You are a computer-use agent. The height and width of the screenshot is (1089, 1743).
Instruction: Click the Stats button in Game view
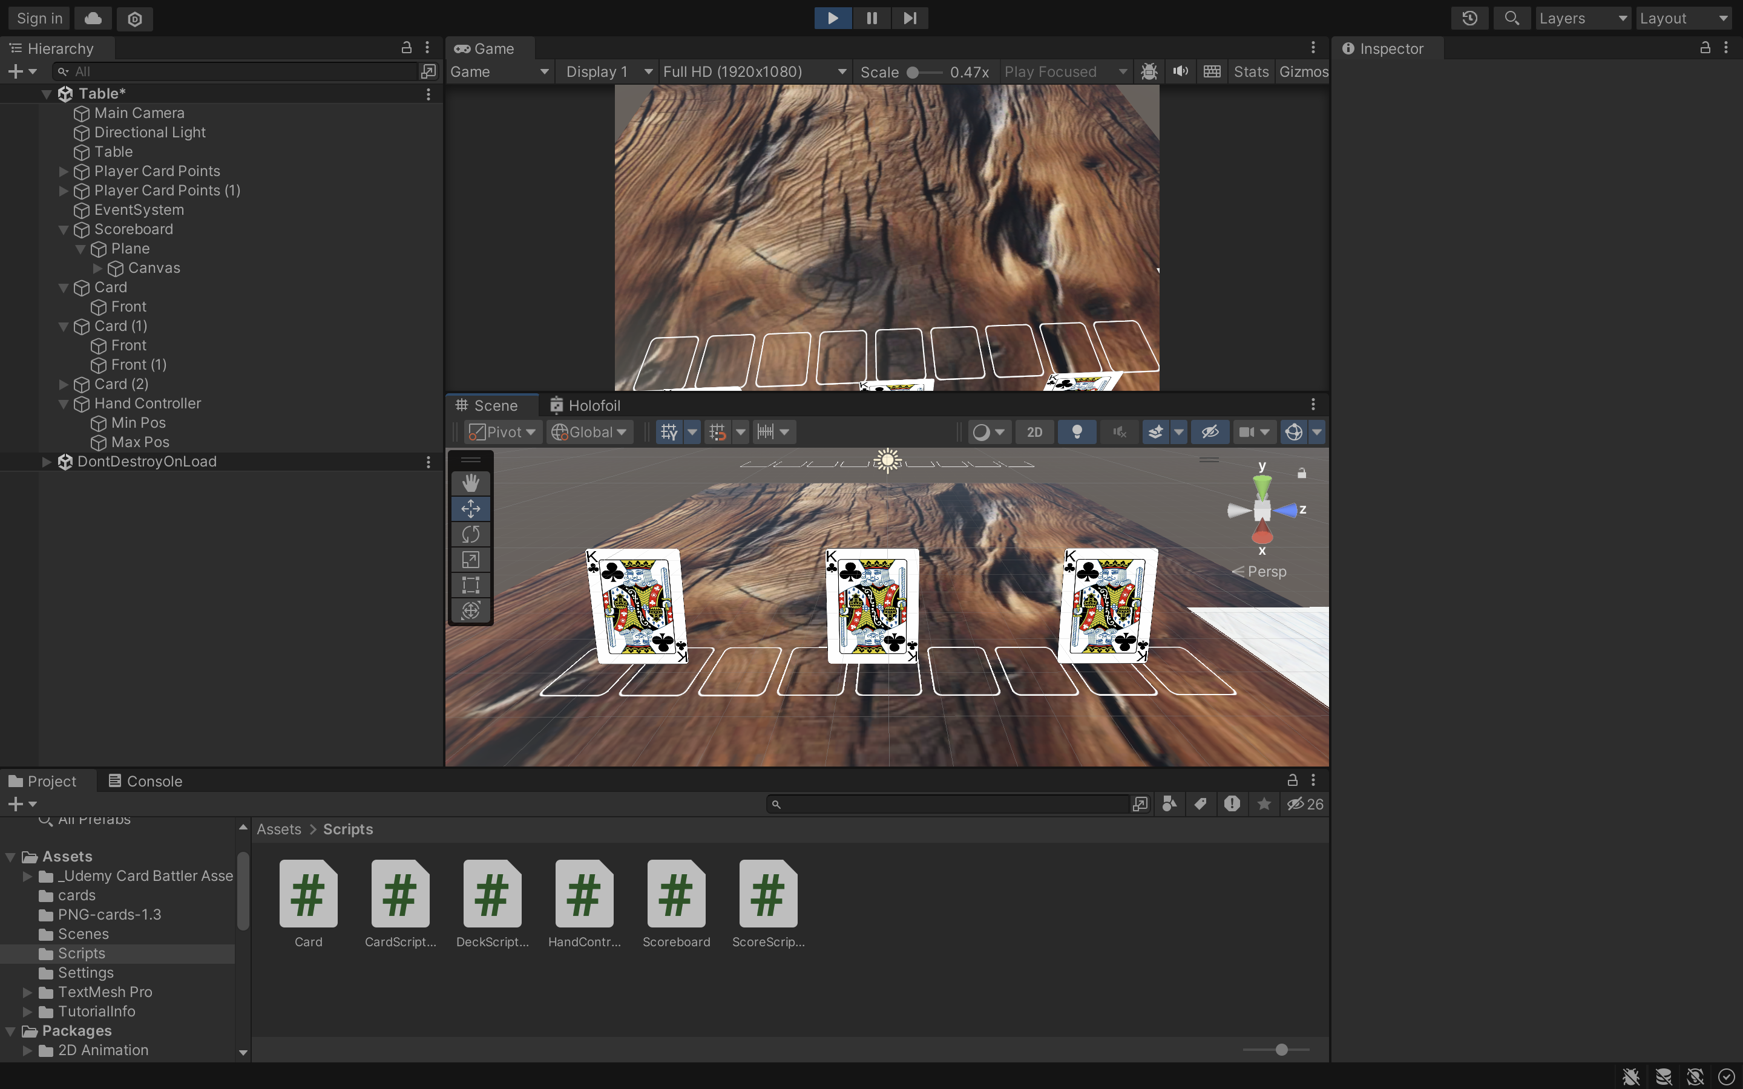click(x=1250, y=71)
